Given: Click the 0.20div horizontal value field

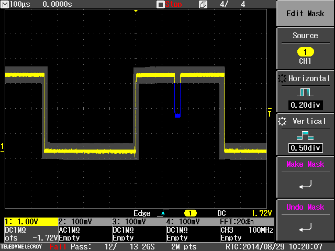Looking at the screenshot, I should 305,105.
